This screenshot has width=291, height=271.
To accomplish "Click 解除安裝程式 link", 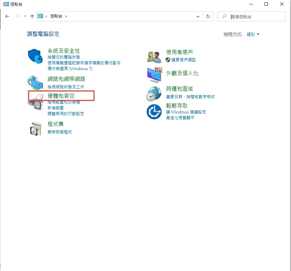I will (x=60, y=132).
